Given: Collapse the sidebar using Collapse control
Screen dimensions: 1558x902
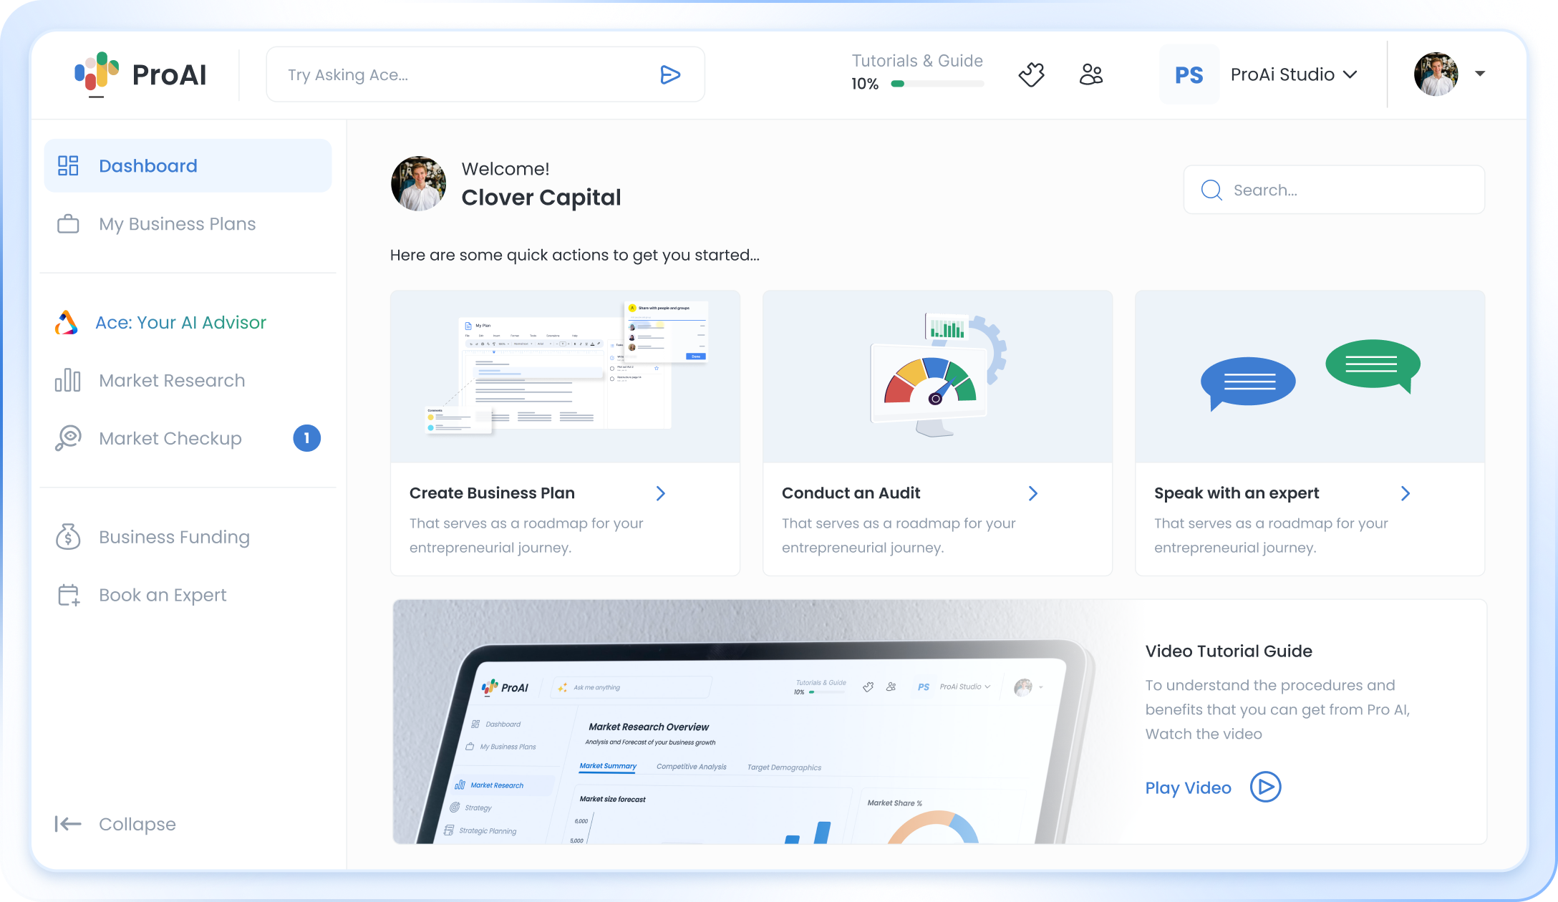Looking at the screenshot, I should point(115,824).
